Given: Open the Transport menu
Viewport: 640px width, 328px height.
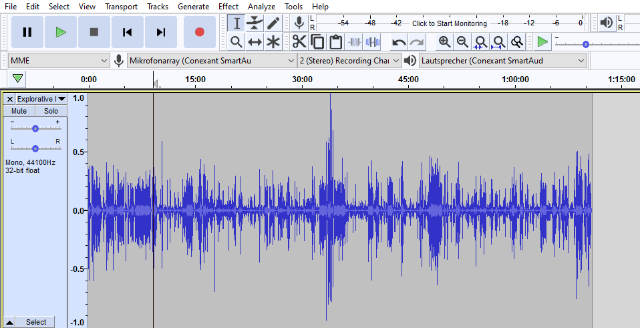Looking at the screenshot, I should pyautogui.click(x=121, y=7).
